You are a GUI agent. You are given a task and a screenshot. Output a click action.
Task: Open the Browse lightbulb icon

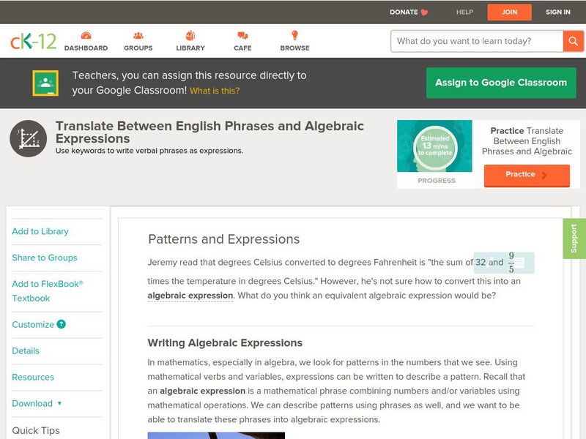point(295,35)
